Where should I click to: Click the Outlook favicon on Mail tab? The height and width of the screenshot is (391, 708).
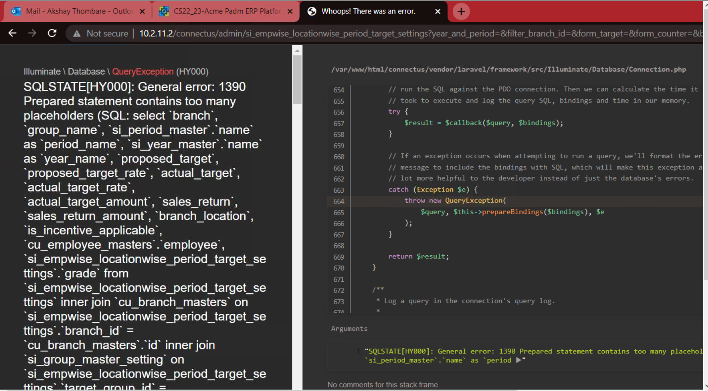[16, 11]
